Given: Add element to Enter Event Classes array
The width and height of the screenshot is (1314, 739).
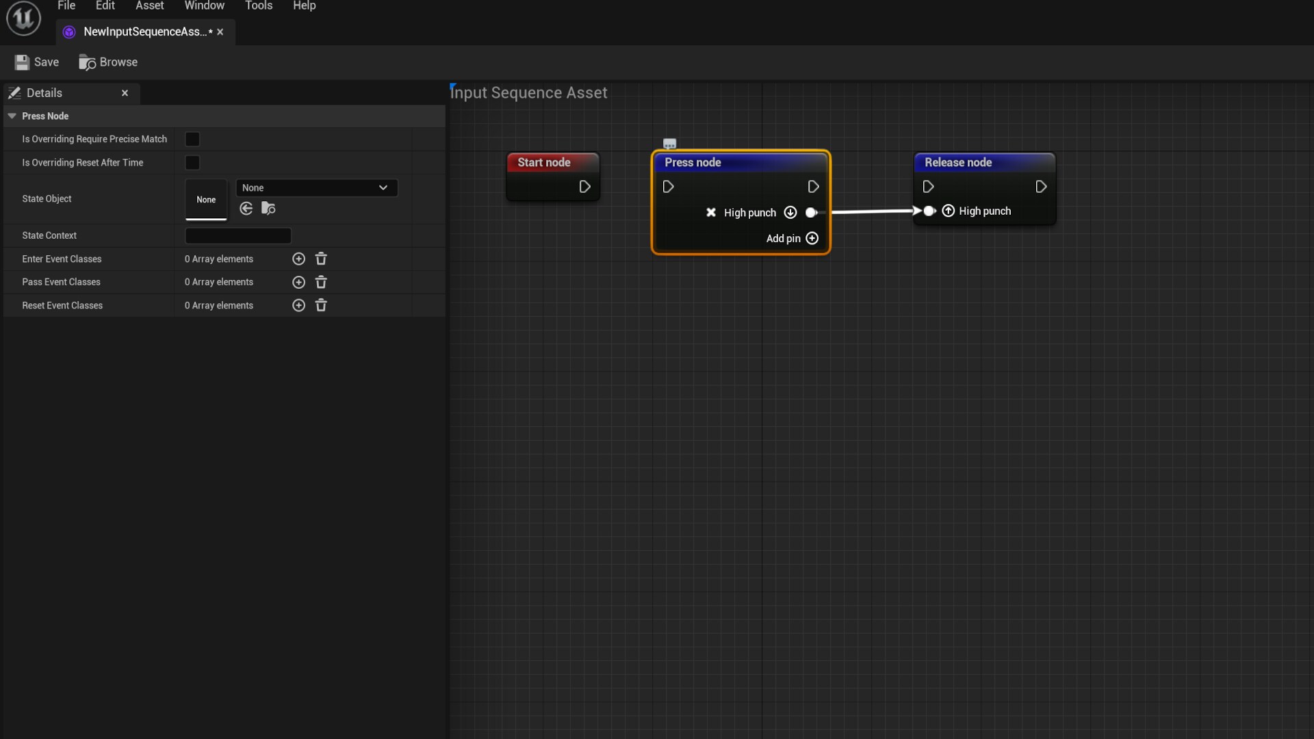Looking at the screenshot, I should 298,259.
